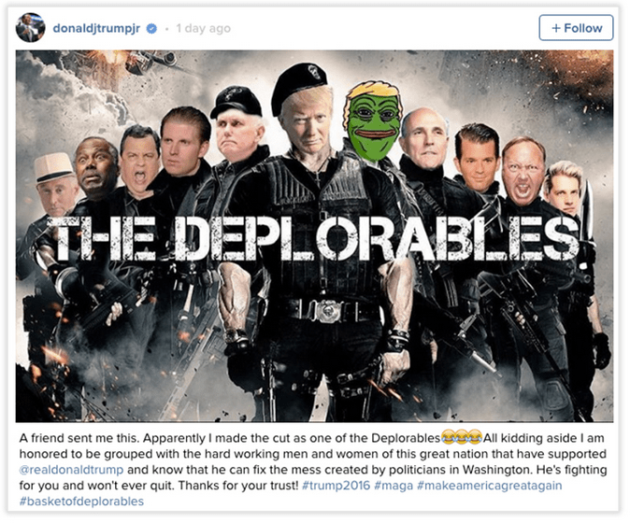
Task: Open the #basketofdeplorables hashtag
Action: pyautogui.click(x=81, y=502)
